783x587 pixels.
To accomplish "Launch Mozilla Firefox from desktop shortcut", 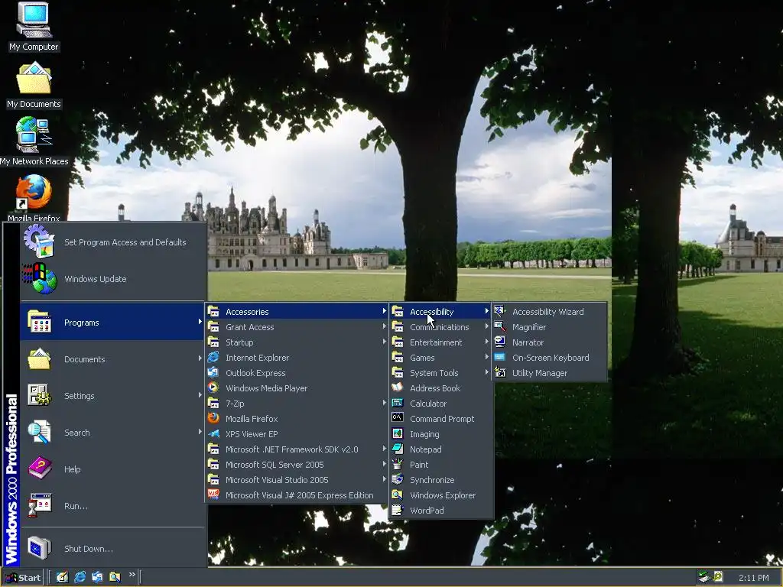I will (34, 198).
